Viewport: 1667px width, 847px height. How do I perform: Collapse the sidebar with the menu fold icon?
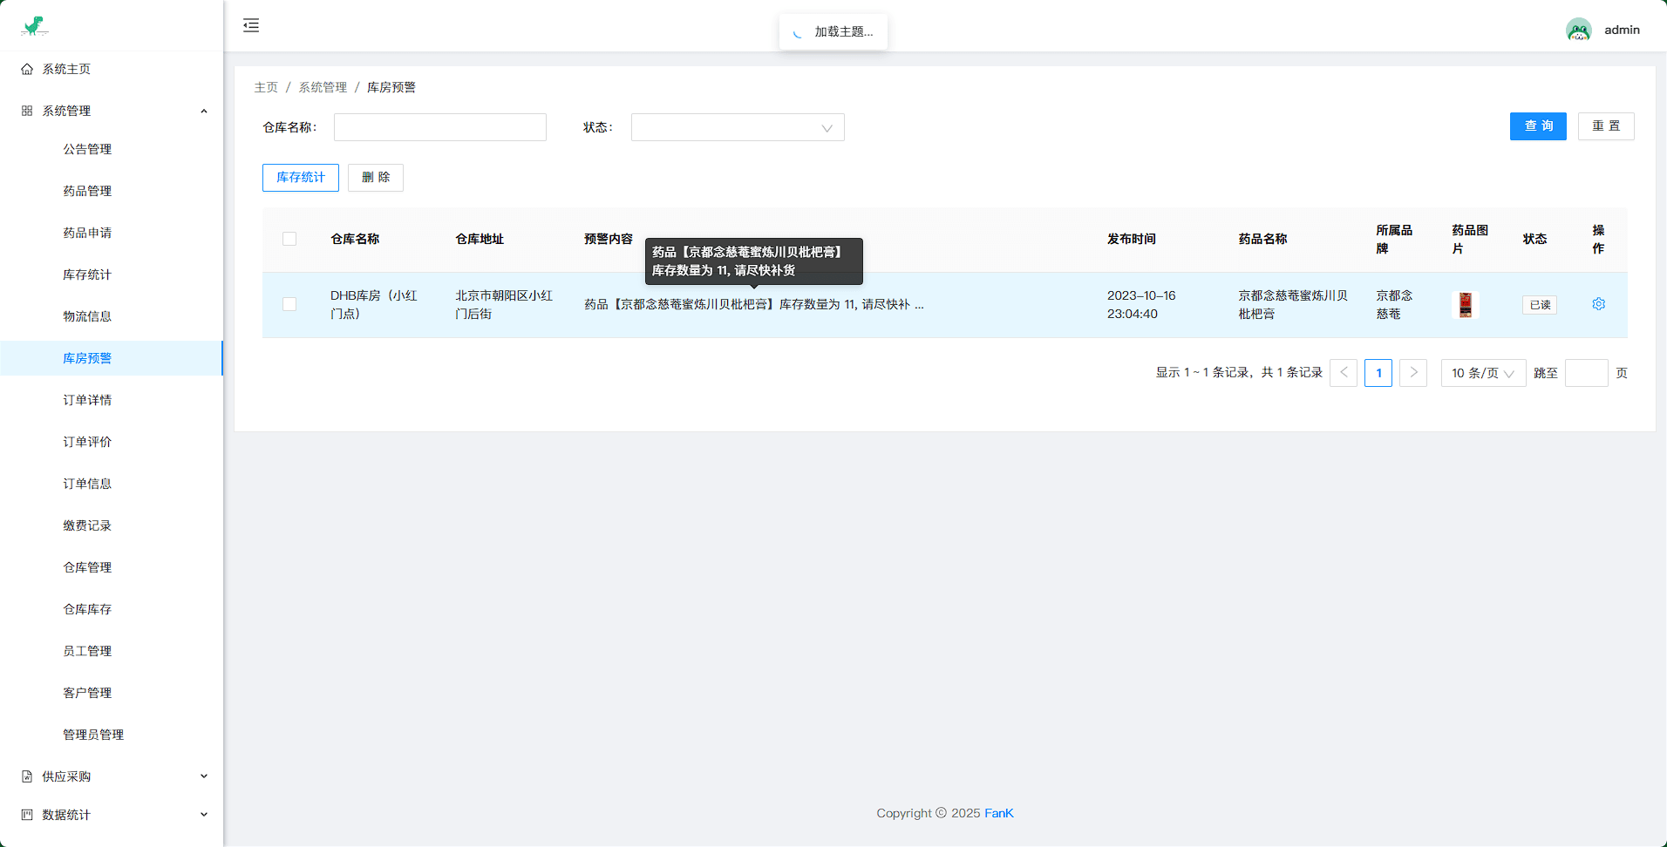coord(251,25)
